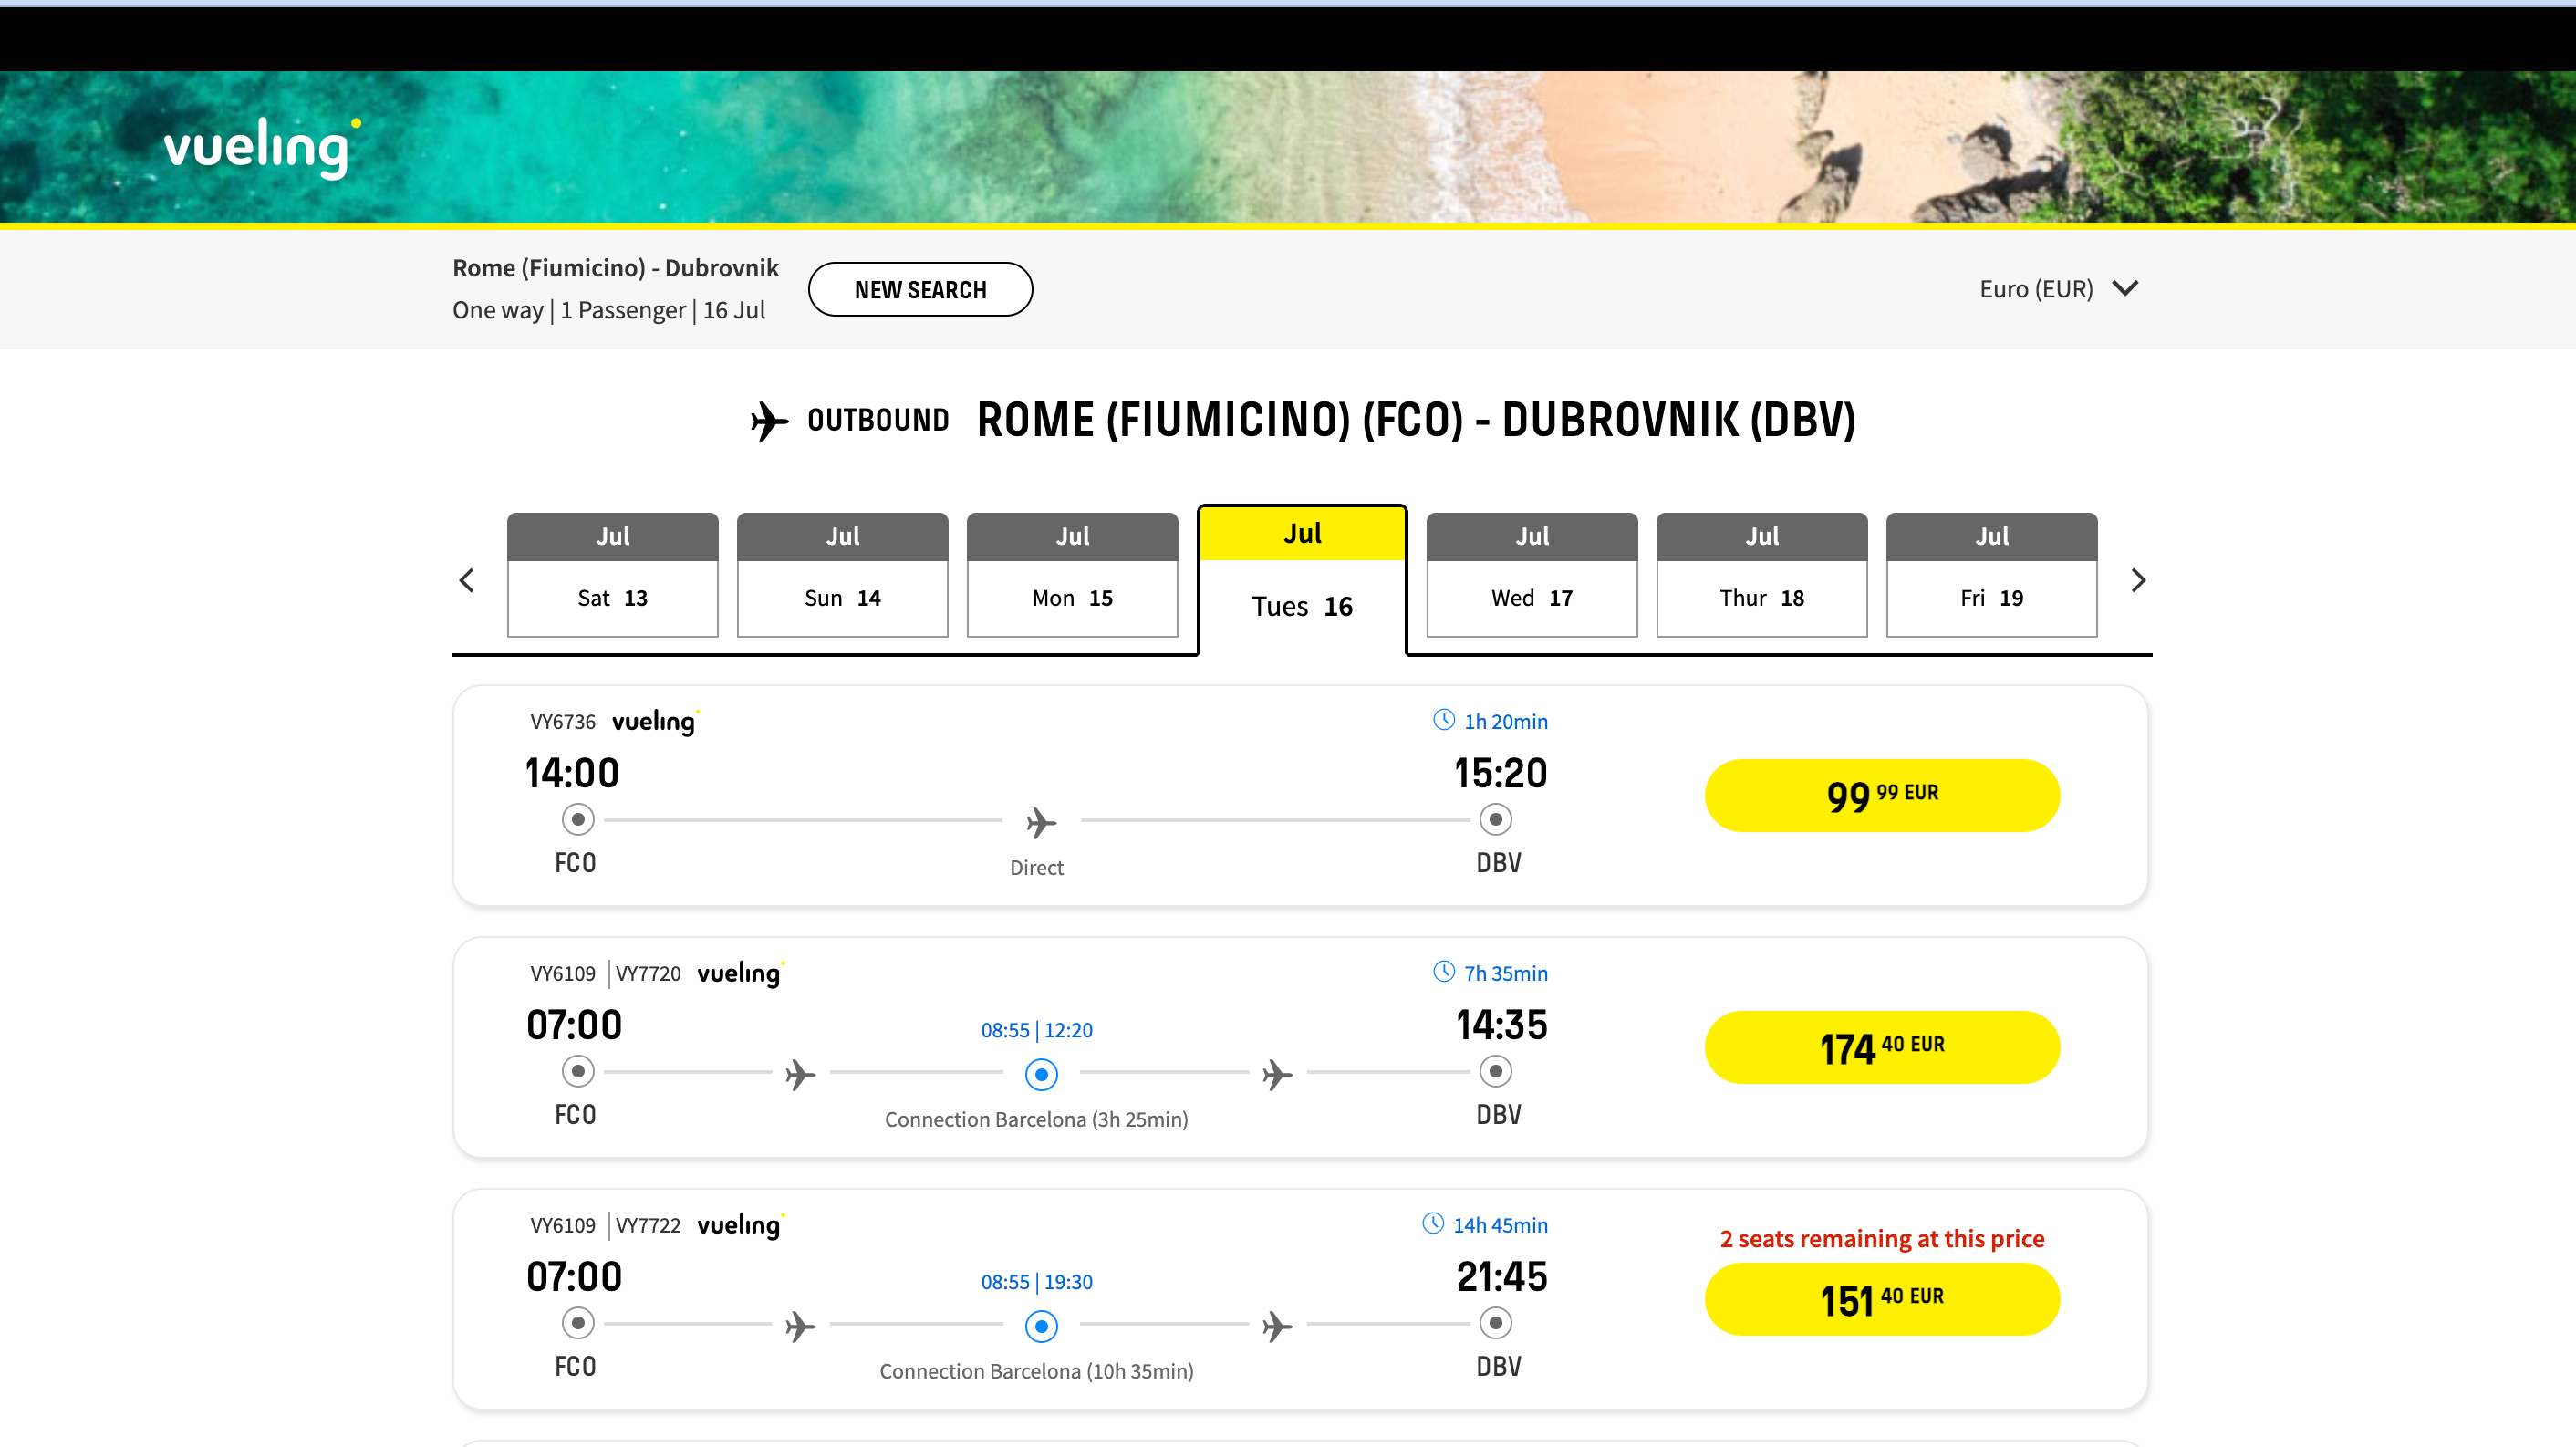Click the OUTBOUND airplane icon
The width and height of the screenshot is (2576, 1447).
[768, 420]
